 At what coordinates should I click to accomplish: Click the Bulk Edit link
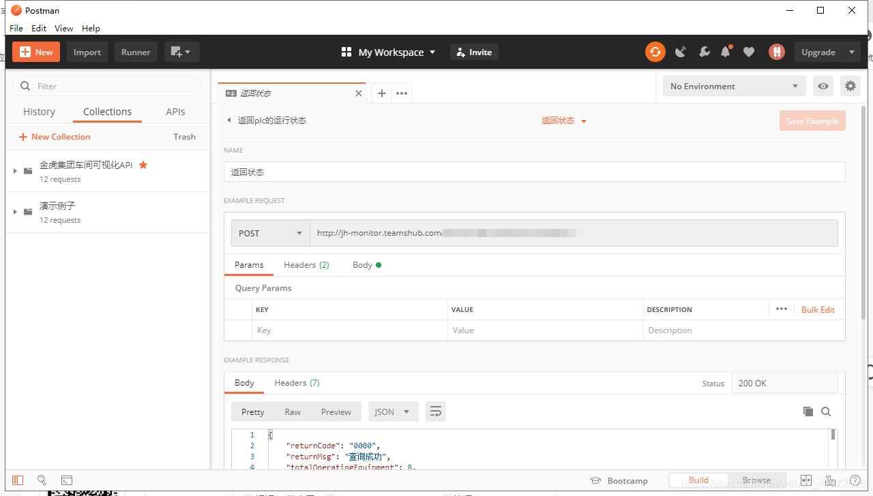point(818,309)
